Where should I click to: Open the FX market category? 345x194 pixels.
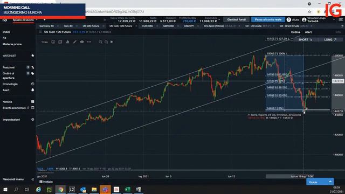pyautogui.click(x=4, y=38)
